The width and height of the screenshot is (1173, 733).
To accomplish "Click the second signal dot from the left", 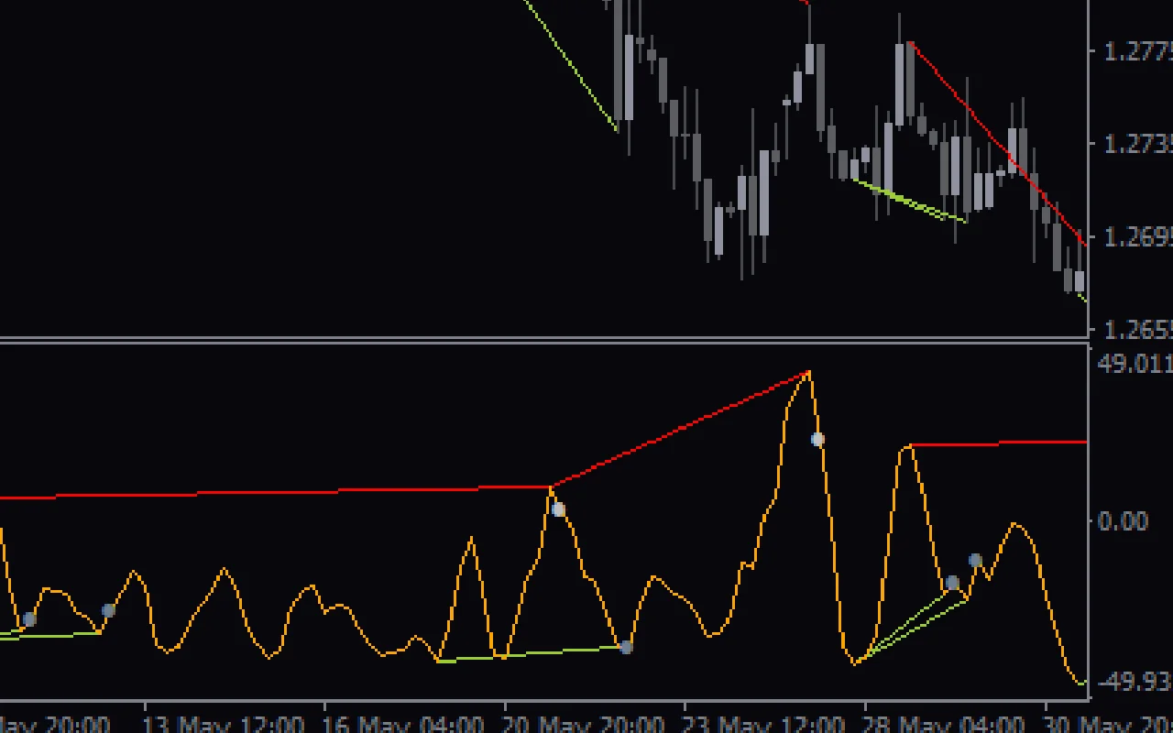I will (x=108, y=610).
